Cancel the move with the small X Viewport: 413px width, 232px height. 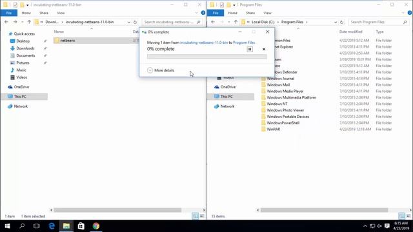click(x=264, y=49)
